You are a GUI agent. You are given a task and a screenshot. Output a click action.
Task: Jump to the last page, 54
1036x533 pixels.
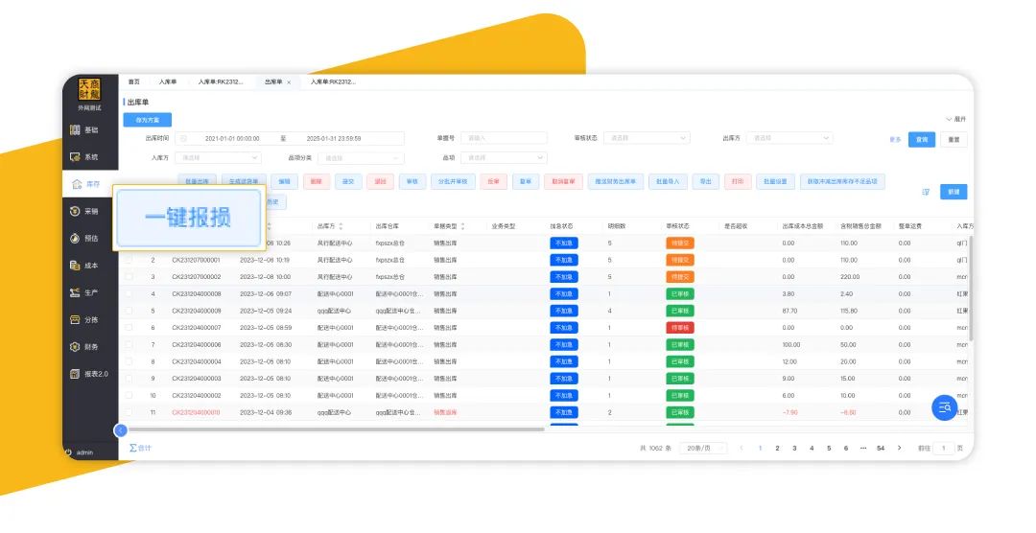(881, 448)
